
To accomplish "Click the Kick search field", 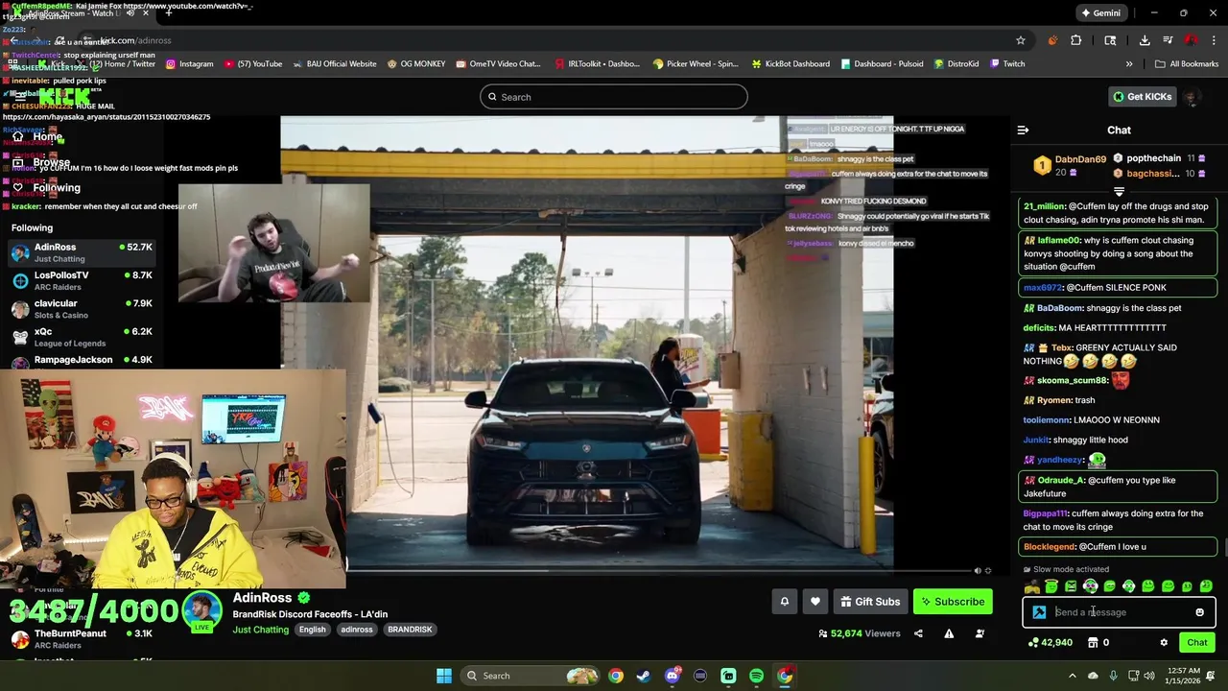I will pyautogui.click(x=614, y=97).
